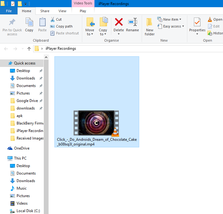Screen dimensions: 223x214
Task: Select iPlayer Recordings in navigation pane
Action: click(x=27, y=131)
